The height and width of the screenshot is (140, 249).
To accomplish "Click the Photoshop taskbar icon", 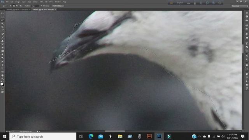I will 159,136.
